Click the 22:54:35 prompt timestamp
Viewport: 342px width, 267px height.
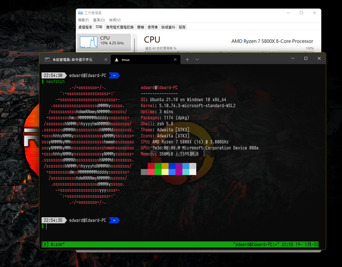(53, 220)
